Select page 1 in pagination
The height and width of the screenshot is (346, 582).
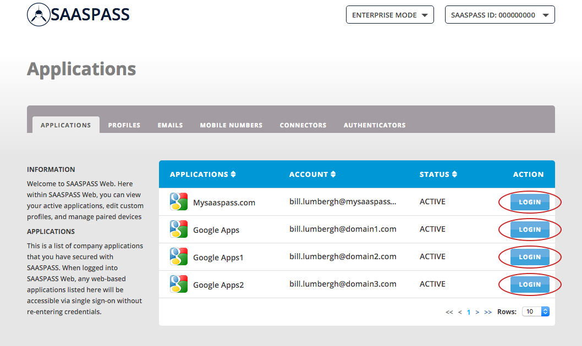[x=469, y=312]
